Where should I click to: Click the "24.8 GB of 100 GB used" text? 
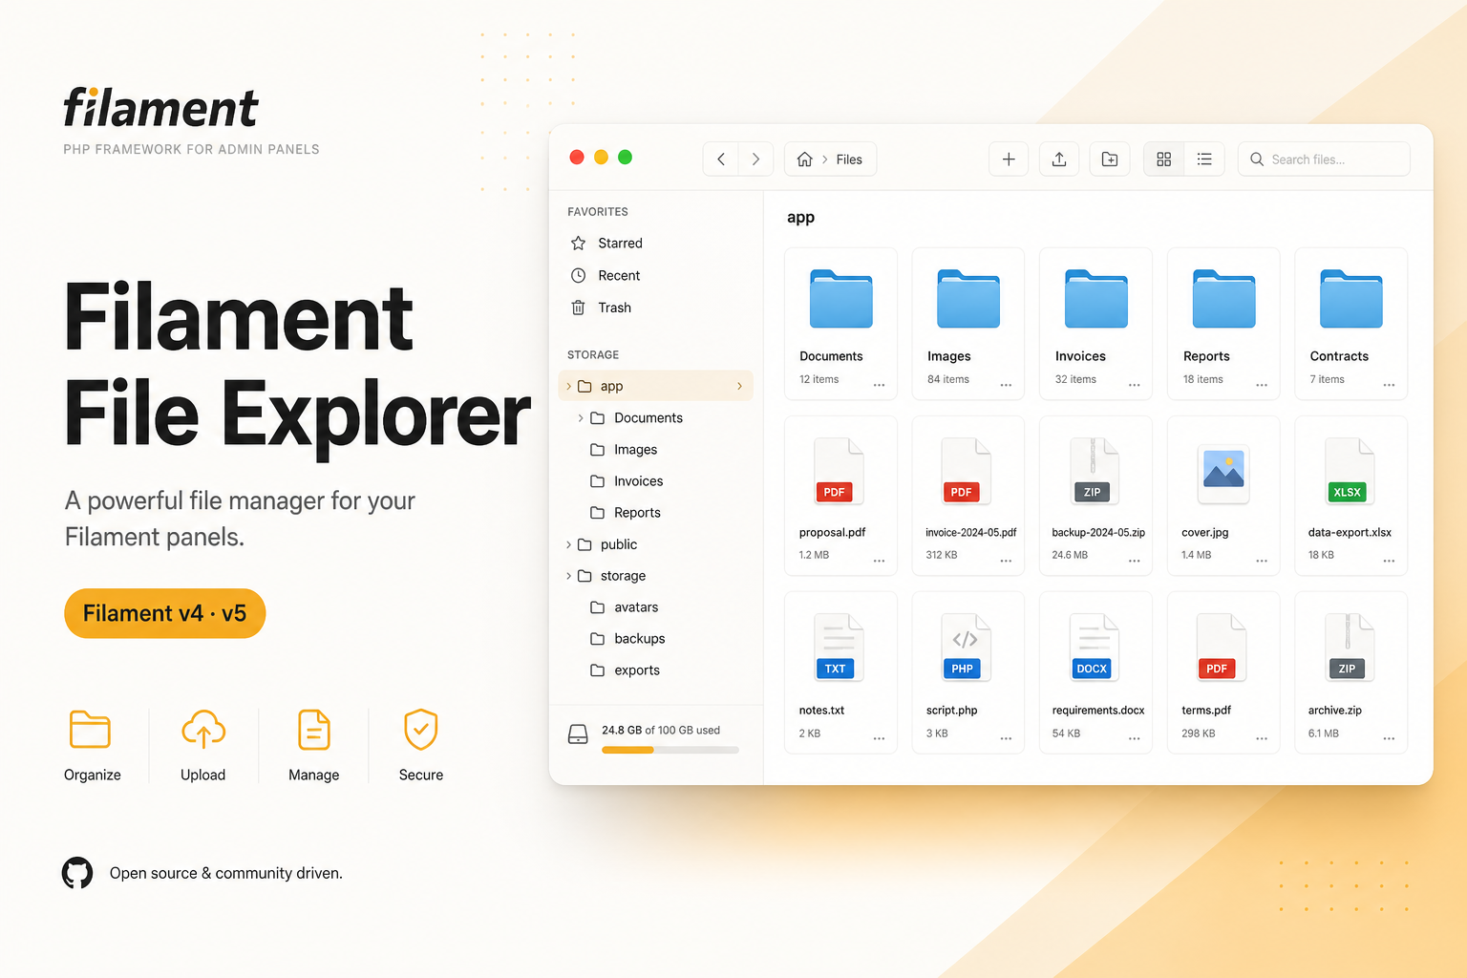[661, 731]
